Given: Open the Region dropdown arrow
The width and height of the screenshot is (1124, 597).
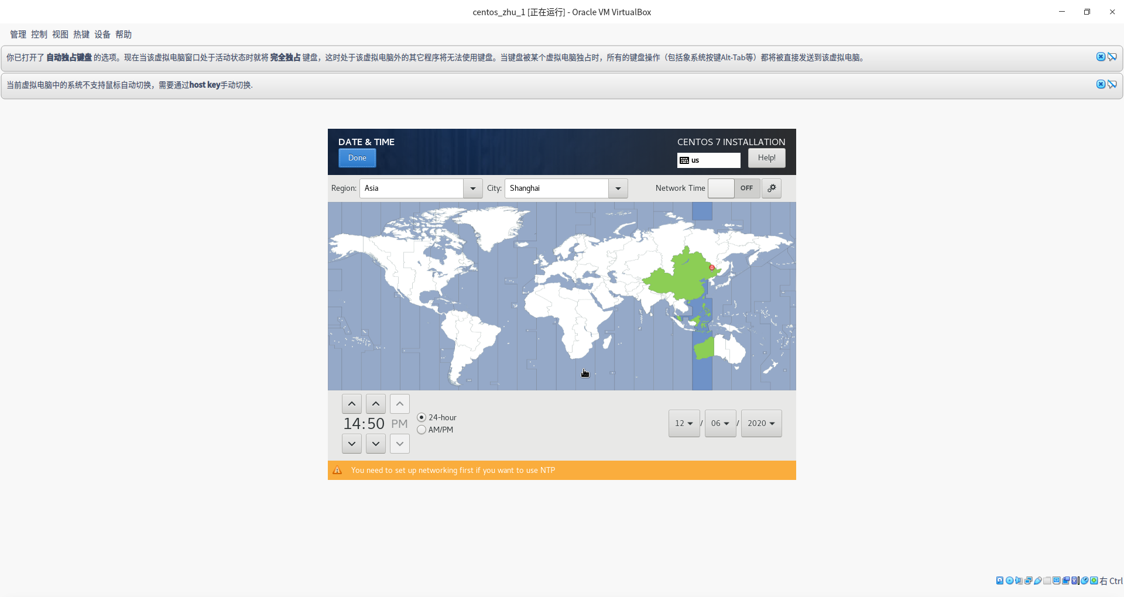Looking at the screenshot, I should click(x=473, y=188).
